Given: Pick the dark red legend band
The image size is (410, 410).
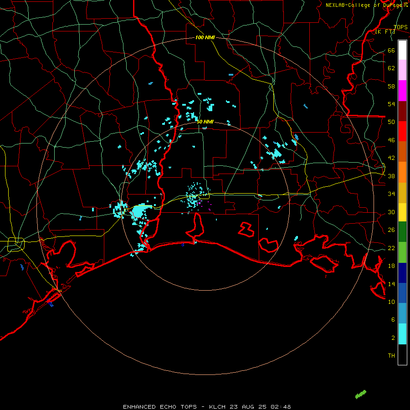Looking at the screenshot, I should [x=402, y=111].
